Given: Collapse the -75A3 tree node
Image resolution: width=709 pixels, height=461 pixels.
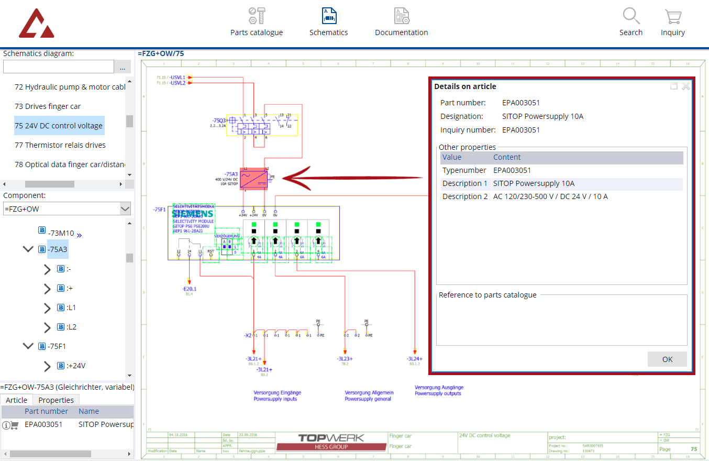Looking at the screenshot, I should (x=28, y=249).
